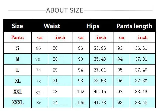Click the XXXL size row label
Image resolution: width=159 pixels, height=111 pixels.
(18, 103)
